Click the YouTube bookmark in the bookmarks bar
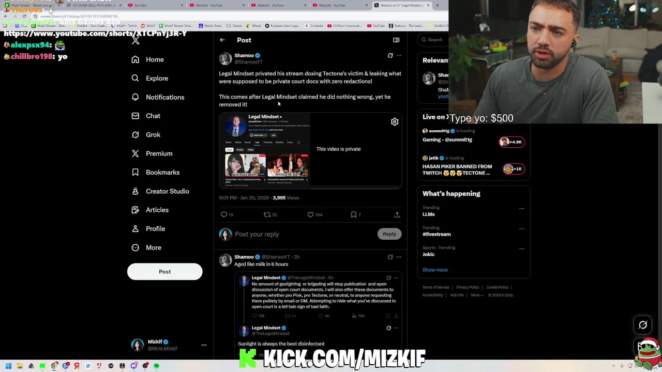The image size is (662, 372). pos(376,25)
